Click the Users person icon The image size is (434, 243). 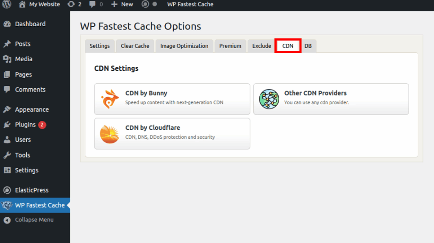7,140
